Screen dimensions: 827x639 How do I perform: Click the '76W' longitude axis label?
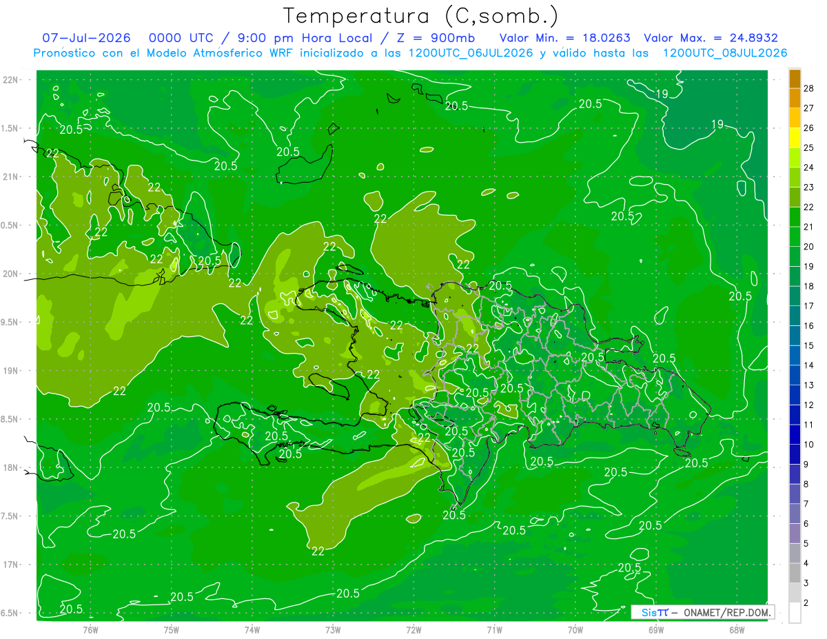pos(90,630)
